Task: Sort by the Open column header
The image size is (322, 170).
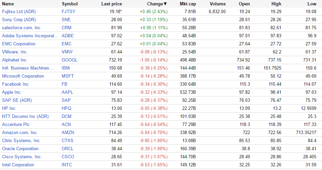Action: coord(244,4)
